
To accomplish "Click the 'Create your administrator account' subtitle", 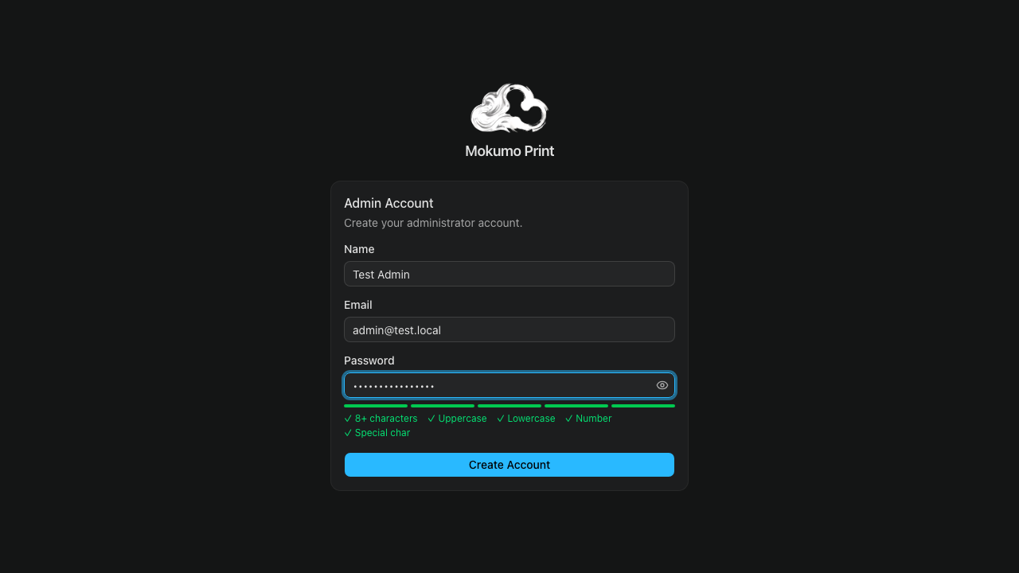I will pyautogui.click(x=433, y=223).
